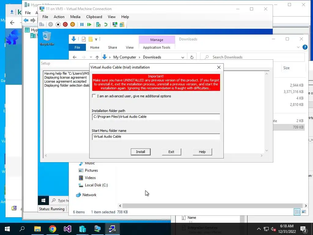
Task: Open the VM Start button
Action: pos(43,200)
